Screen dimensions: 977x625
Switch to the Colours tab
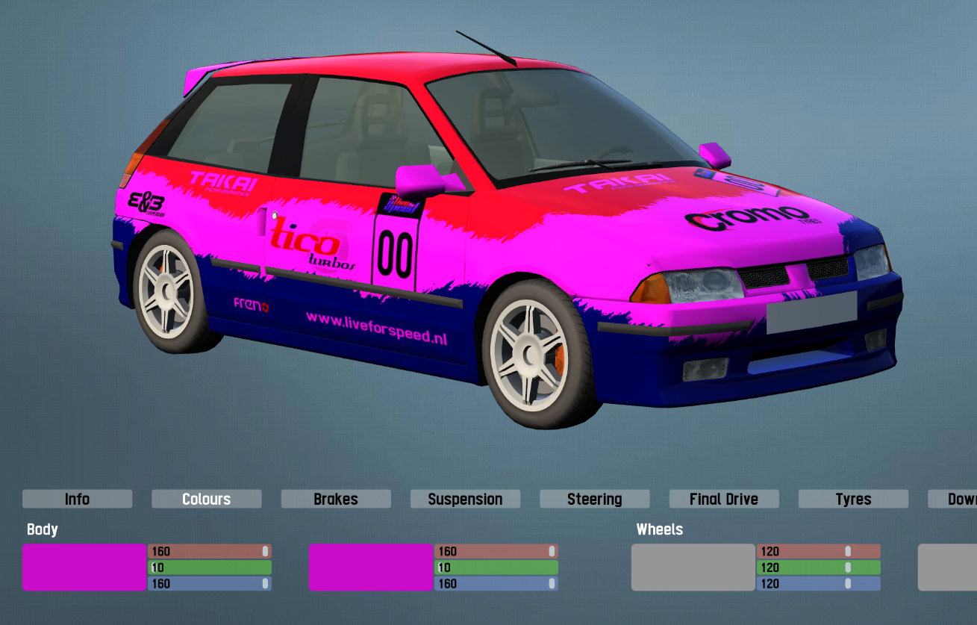207,499
